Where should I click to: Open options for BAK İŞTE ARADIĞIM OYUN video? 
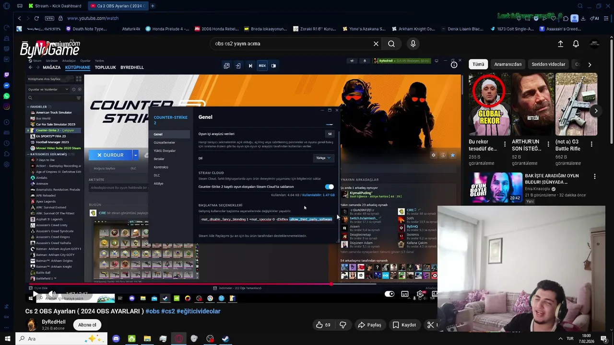595,176
